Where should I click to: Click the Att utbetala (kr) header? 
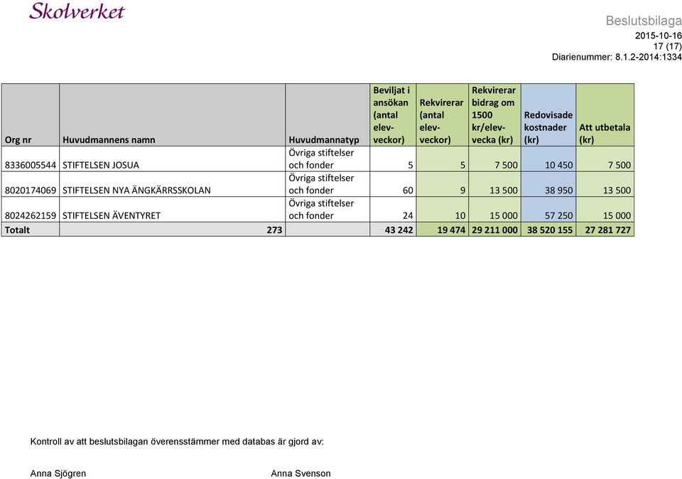pyautogui.click(x=605, y=115)
